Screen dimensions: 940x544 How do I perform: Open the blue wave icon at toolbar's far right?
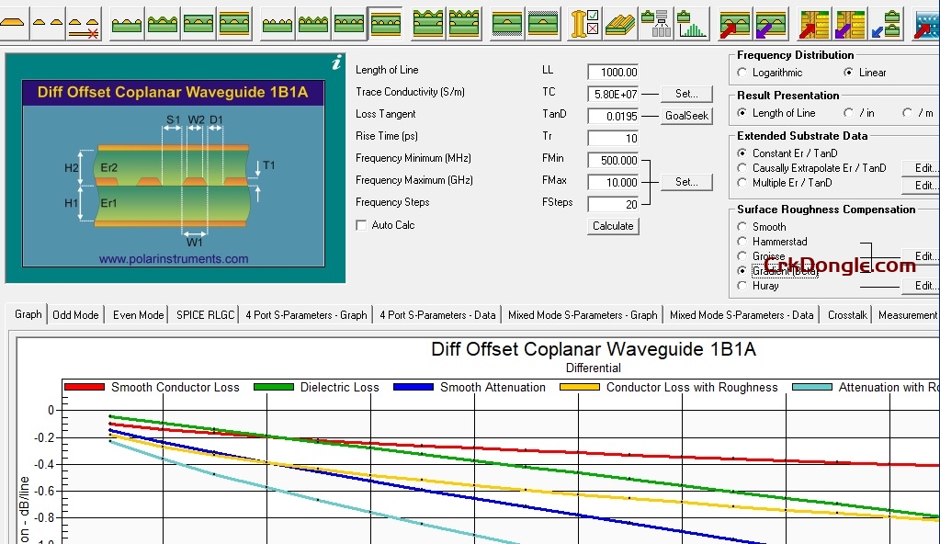[x=925, y=23]
